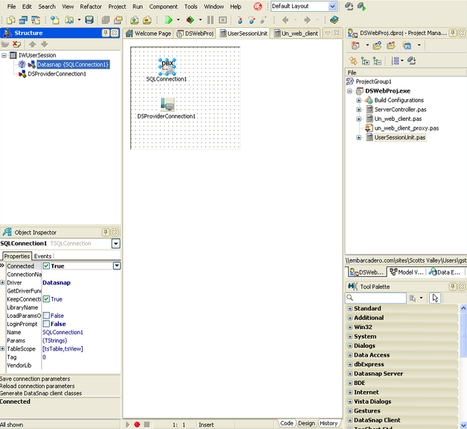Open the Project menu

tap(117, 6)
